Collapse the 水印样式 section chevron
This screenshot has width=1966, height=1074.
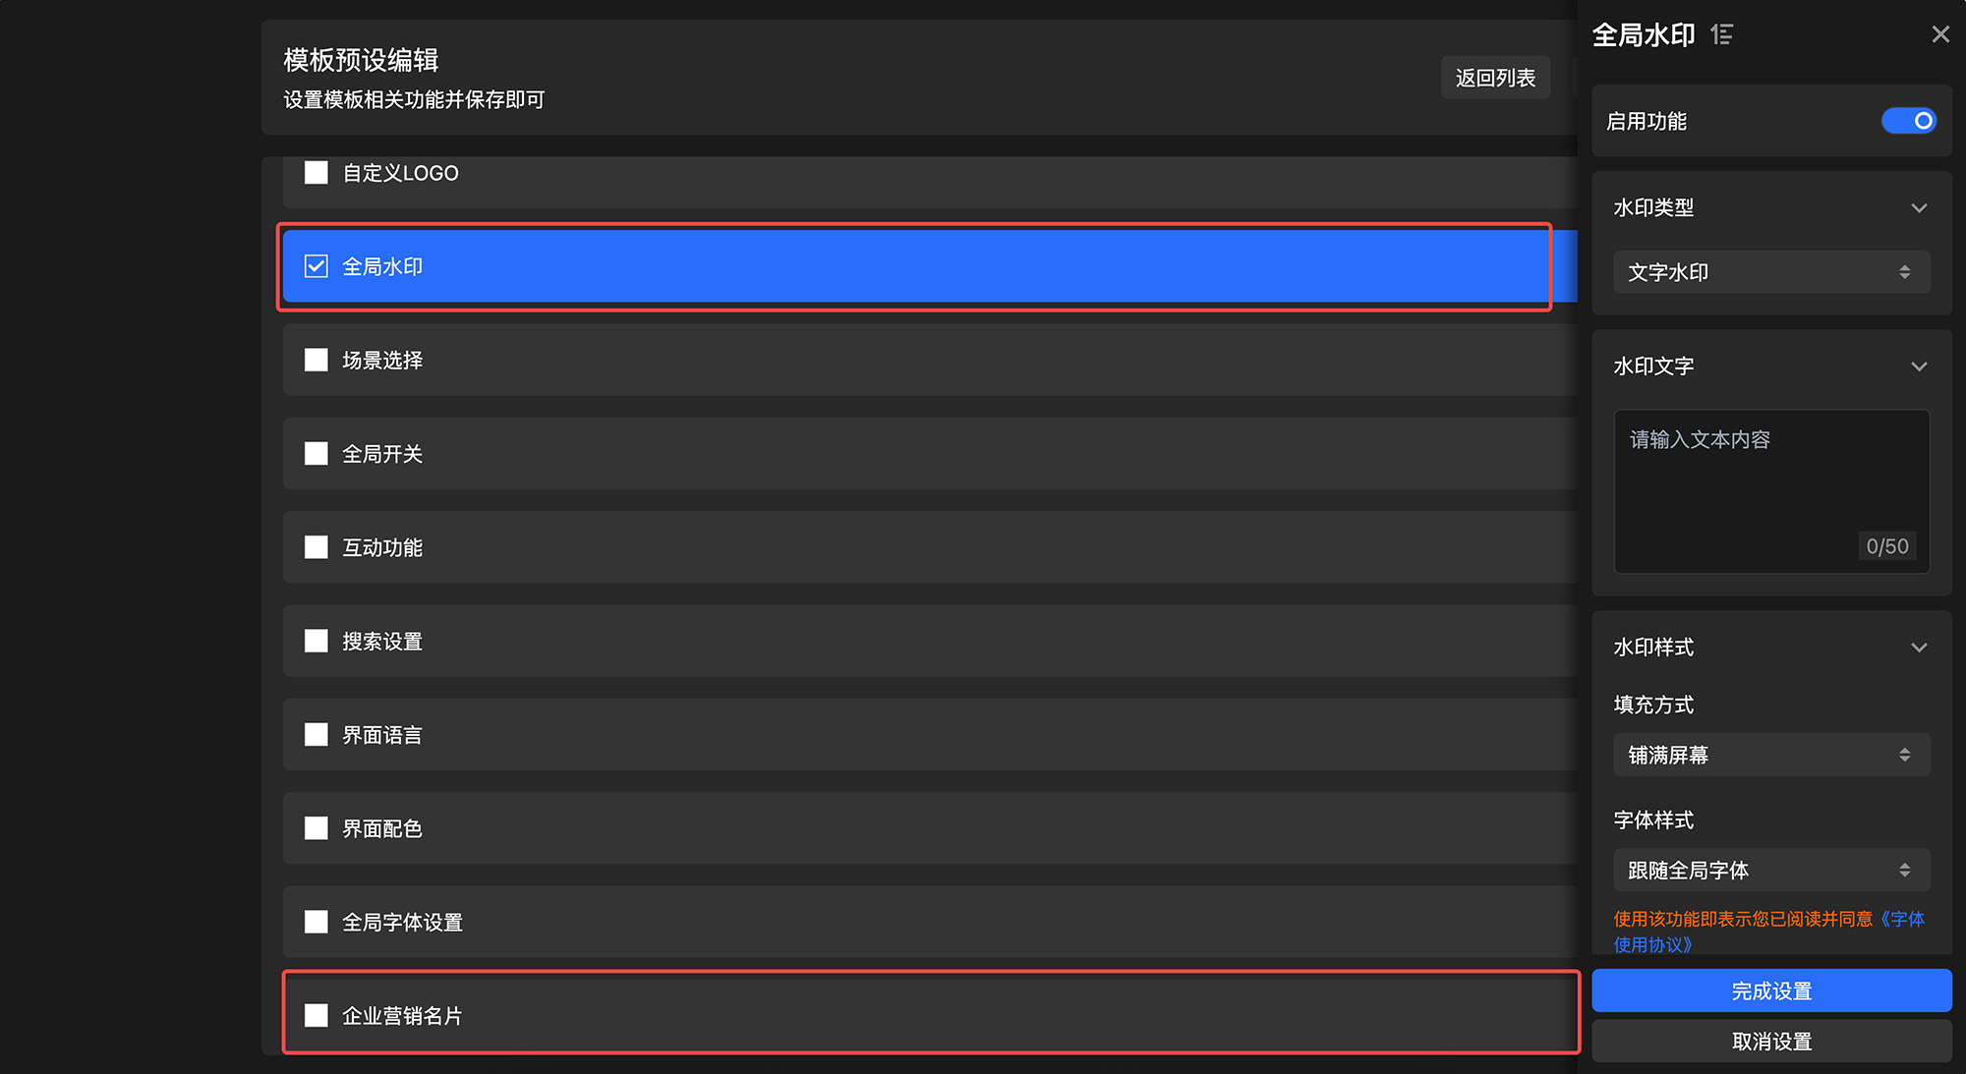click(1918, 648)
